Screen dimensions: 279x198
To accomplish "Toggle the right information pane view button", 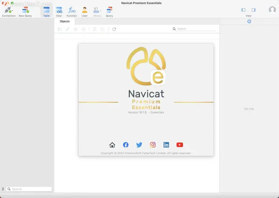I will click(x=254, y=10).
